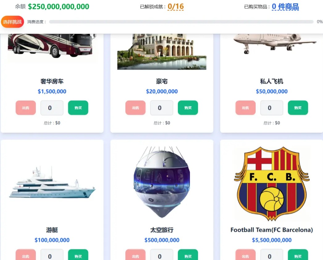Open the 0 件商品 purchased items link
This screenshot has width=323, height=260.
[285, 6]
